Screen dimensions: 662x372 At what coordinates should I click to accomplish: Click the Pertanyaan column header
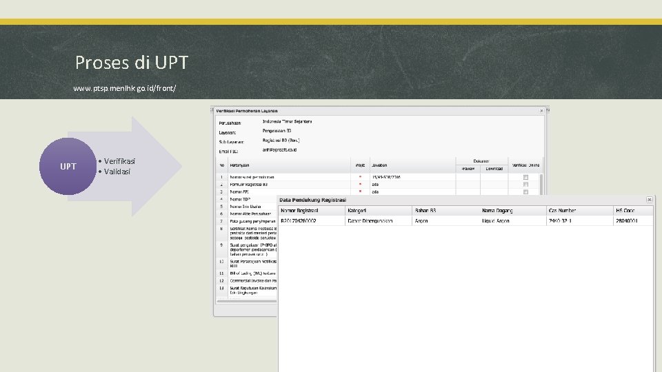(x=289, y=165)
